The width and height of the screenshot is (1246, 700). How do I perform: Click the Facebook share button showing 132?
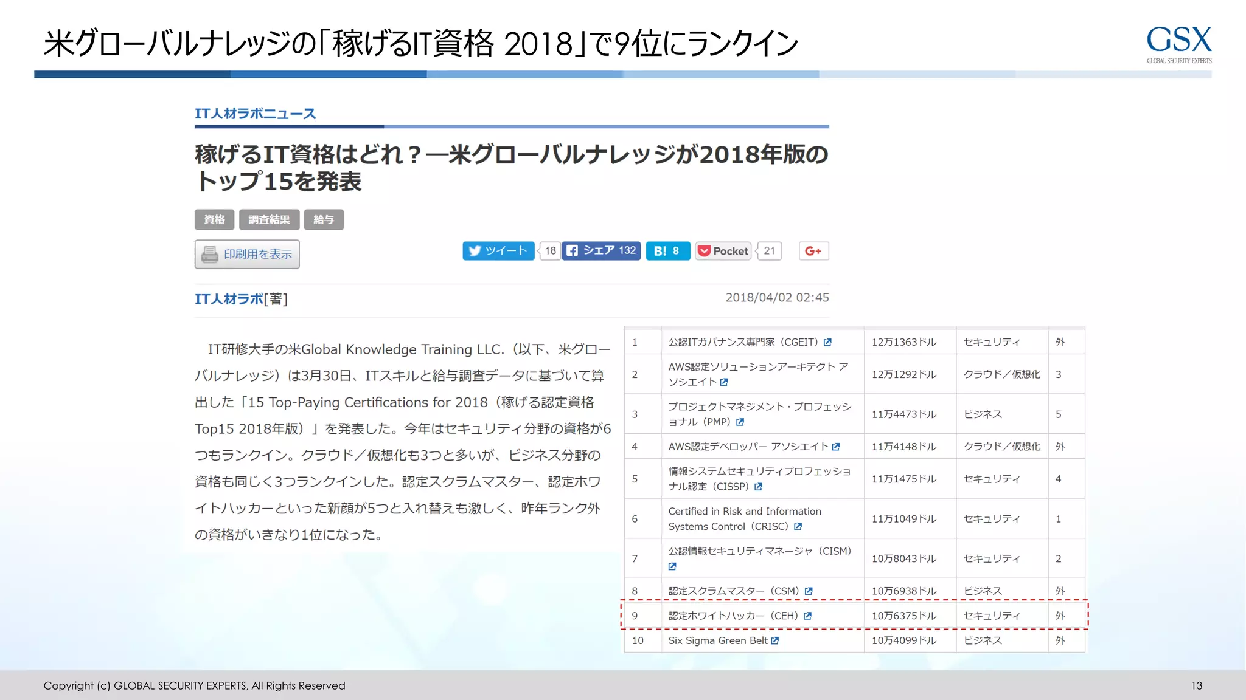[601, 251]
